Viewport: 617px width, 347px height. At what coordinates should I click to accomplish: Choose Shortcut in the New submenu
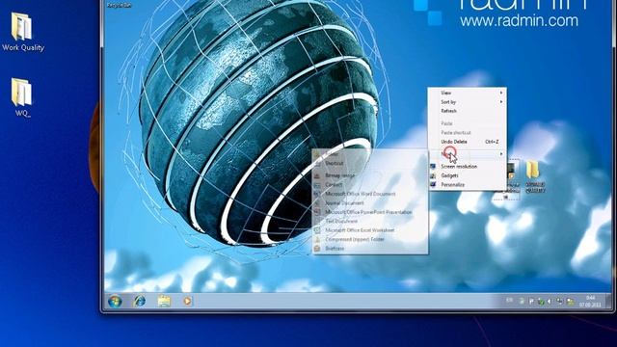370,163
